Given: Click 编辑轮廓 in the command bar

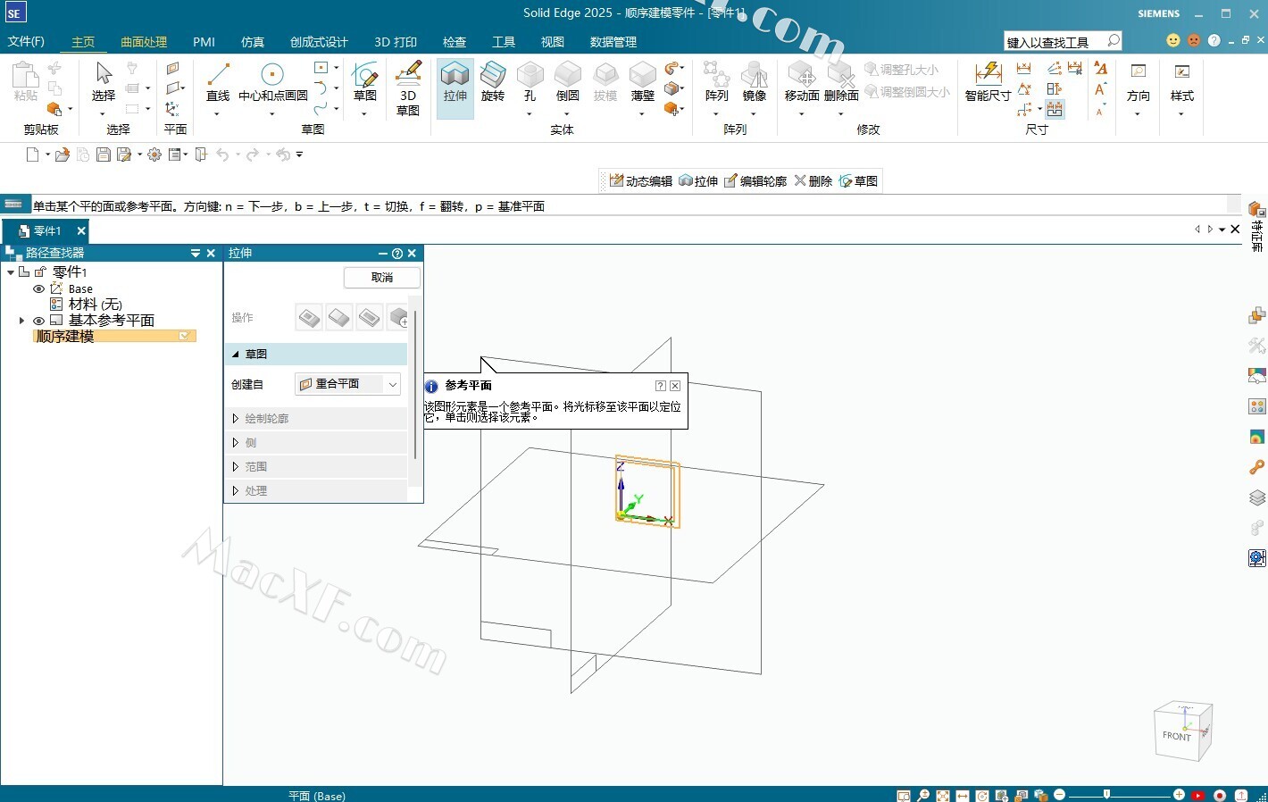Looking at the screenshot, I should [x=755, y=181].
